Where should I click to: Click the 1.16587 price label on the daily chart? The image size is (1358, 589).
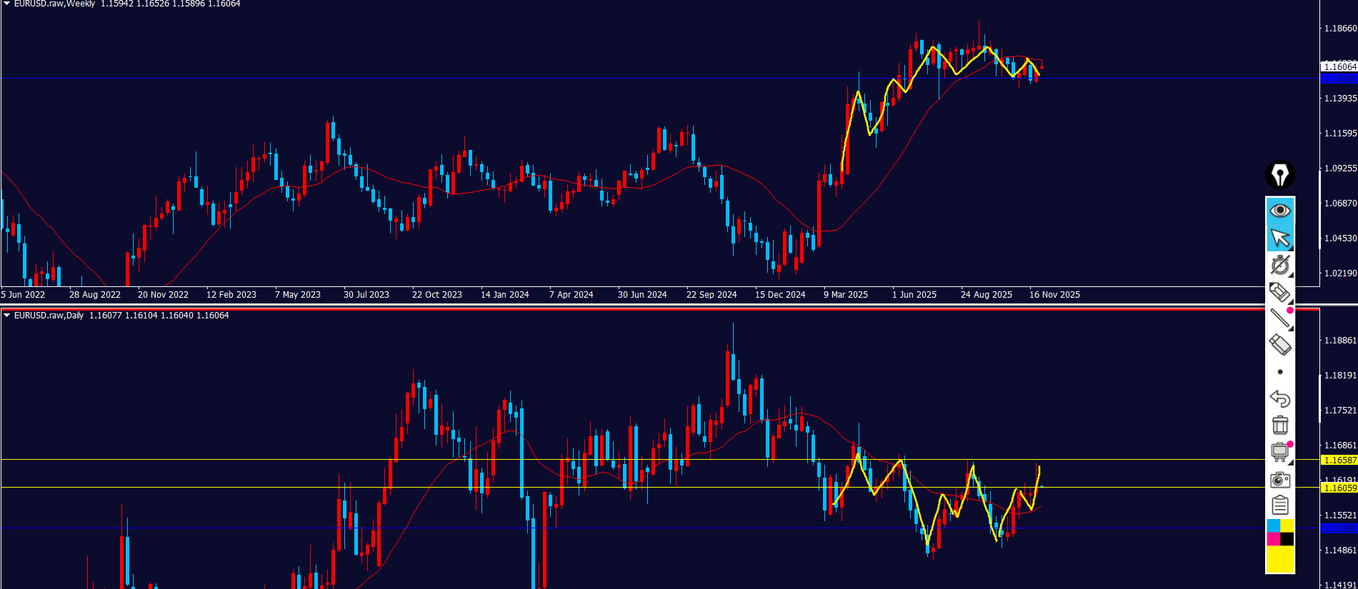(x=1339, y=460)
